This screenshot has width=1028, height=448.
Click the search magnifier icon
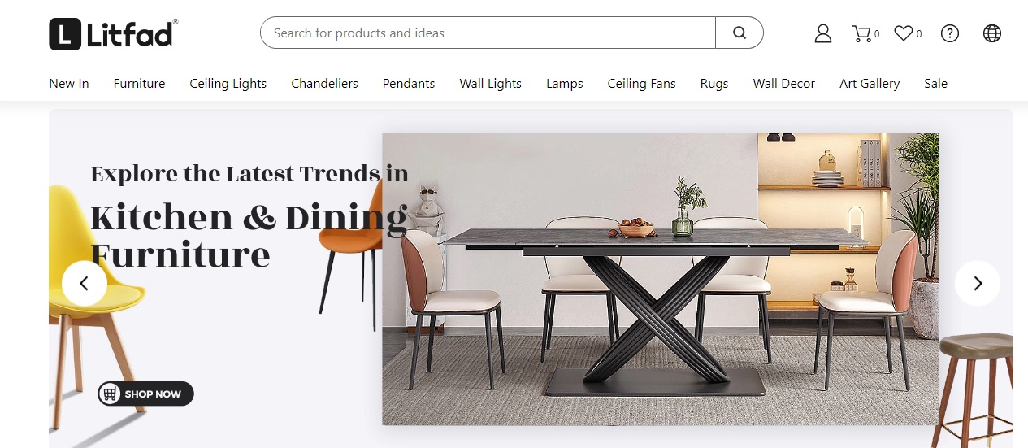(x=739, y=33)
